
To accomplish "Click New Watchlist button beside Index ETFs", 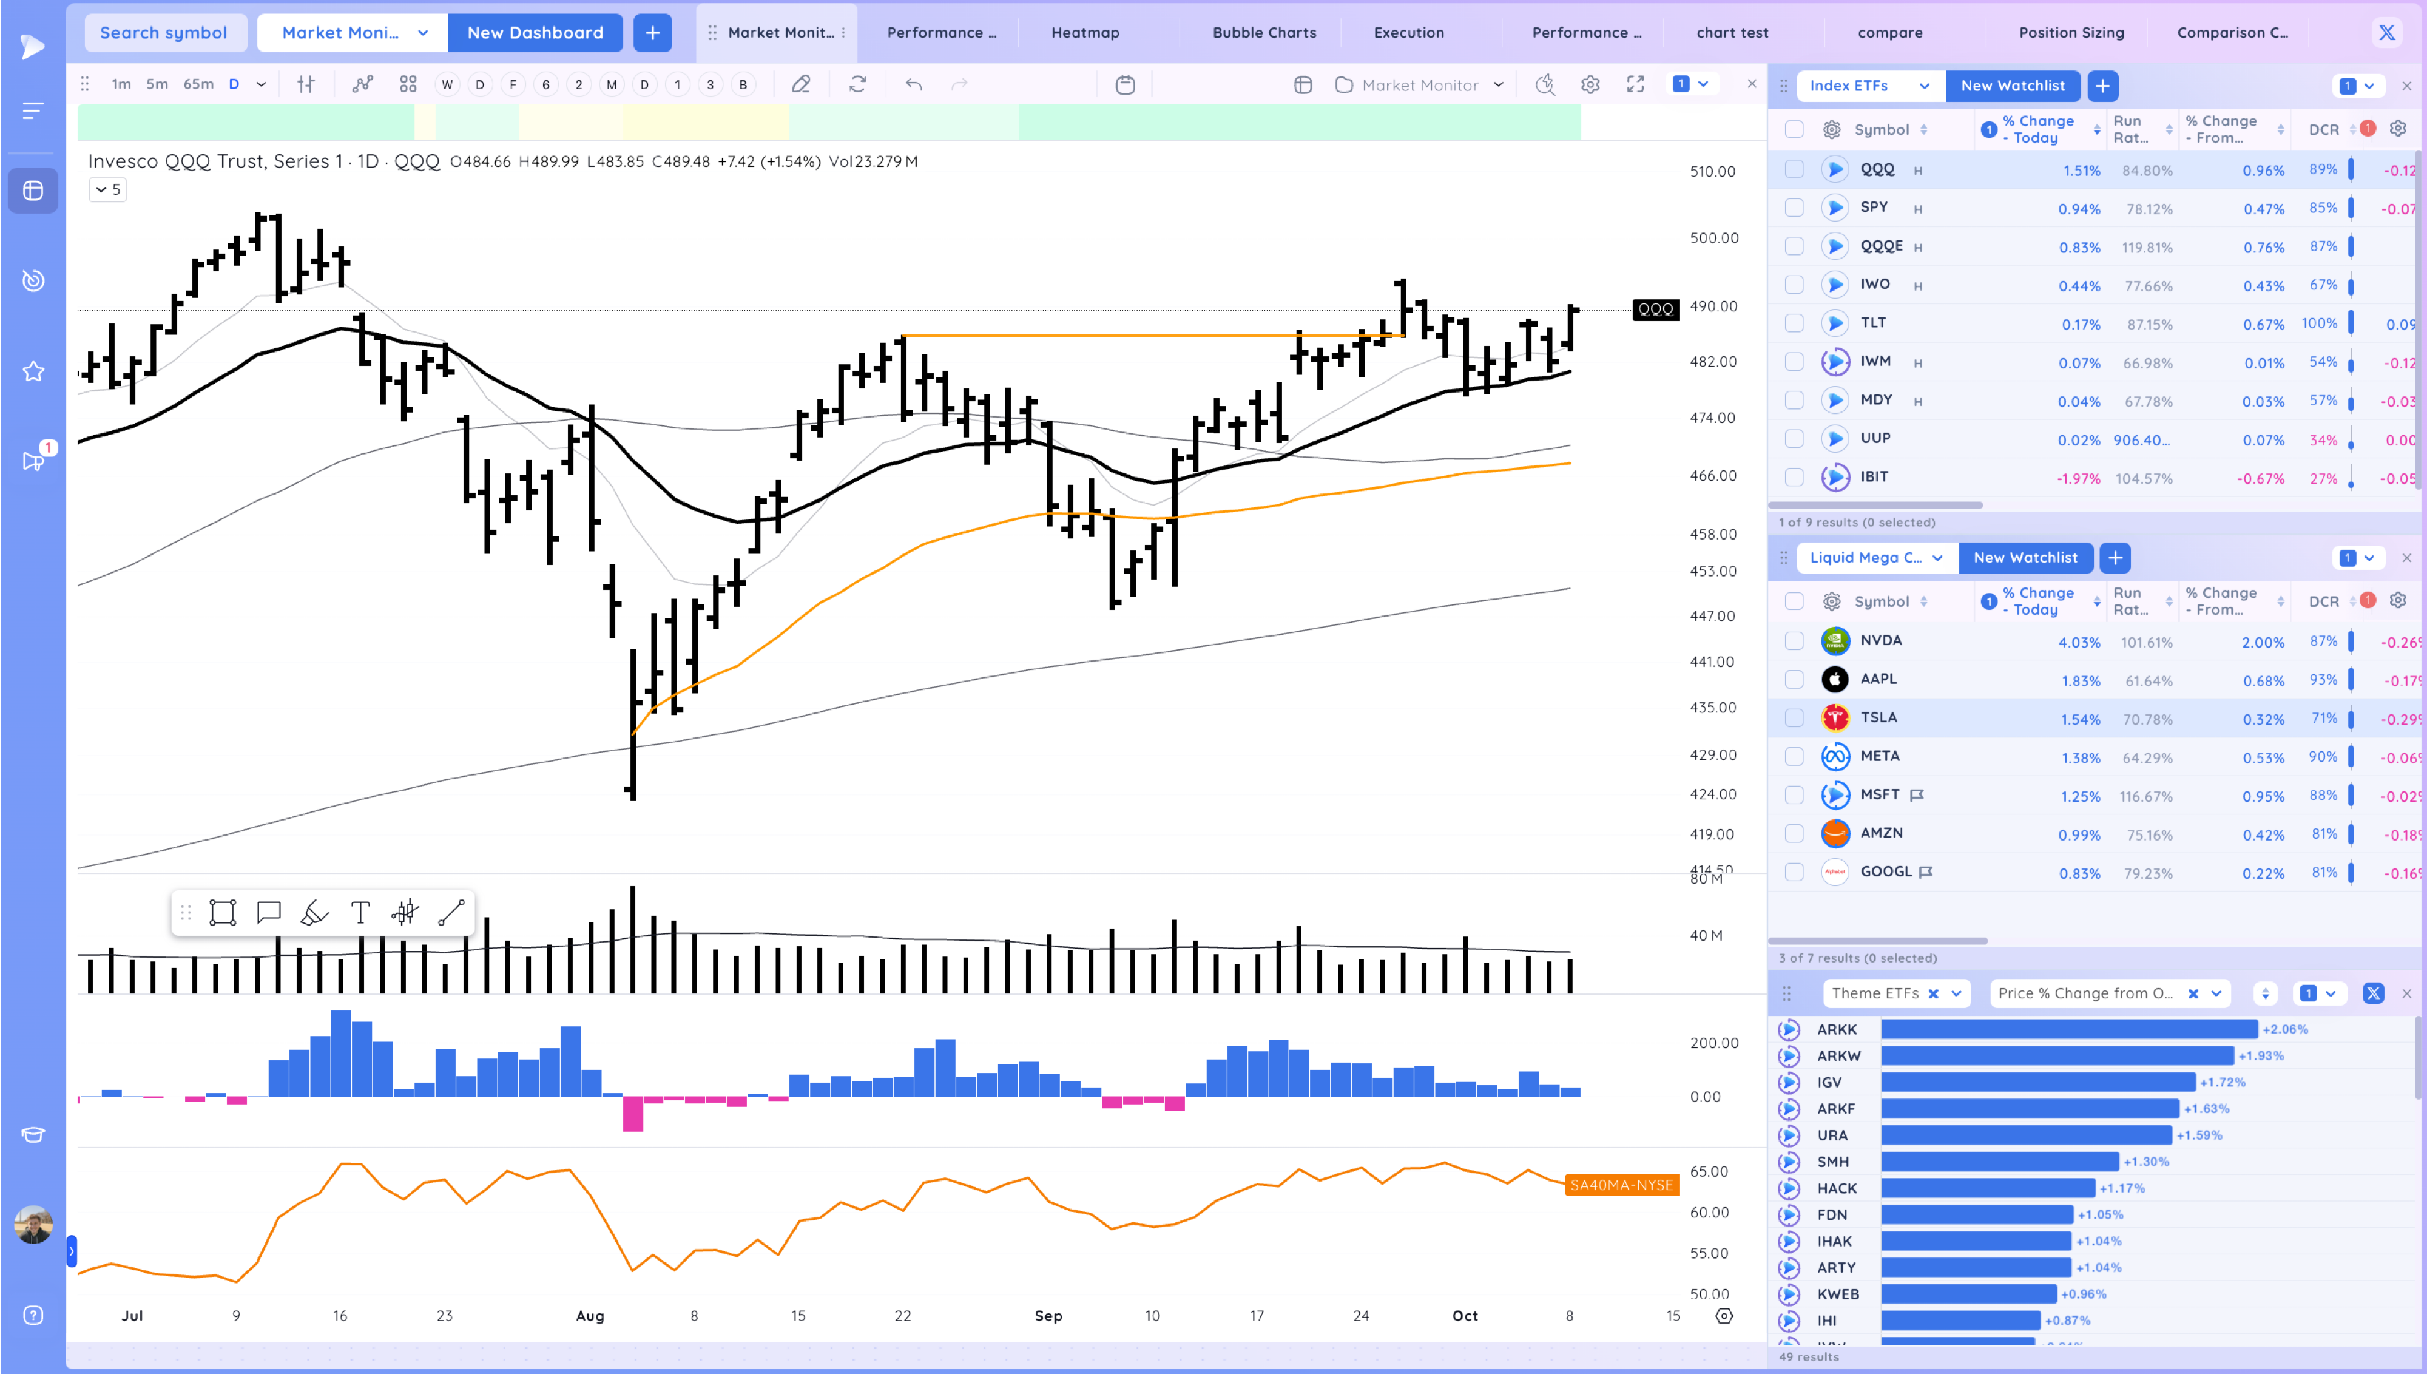I will (2012, 86).
